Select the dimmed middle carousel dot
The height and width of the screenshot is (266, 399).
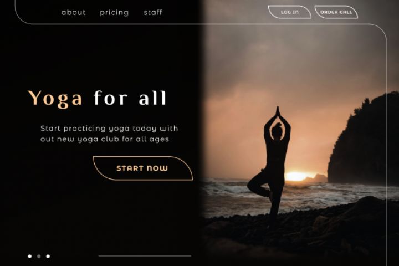pyautogui.click(x=39, y=256)
